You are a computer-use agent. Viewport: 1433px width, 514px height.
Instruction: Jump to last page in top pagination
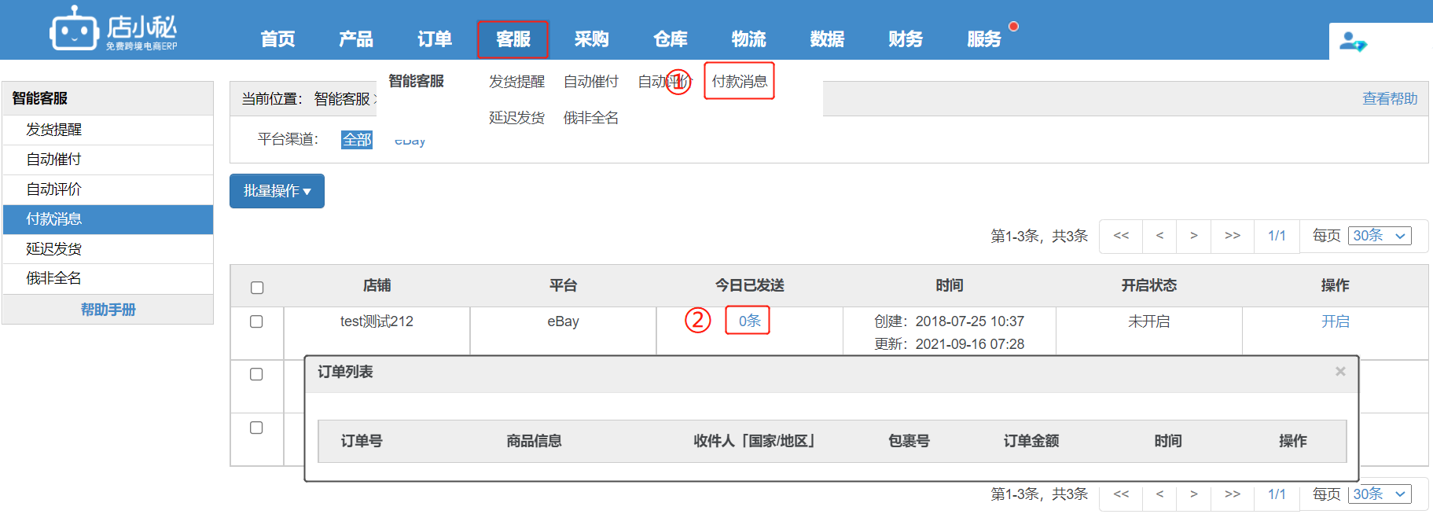tap(1232, 236)
